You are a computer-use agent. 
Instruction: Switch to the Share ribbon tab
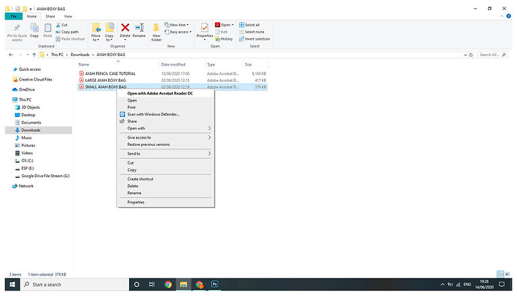tap(50, 16)
